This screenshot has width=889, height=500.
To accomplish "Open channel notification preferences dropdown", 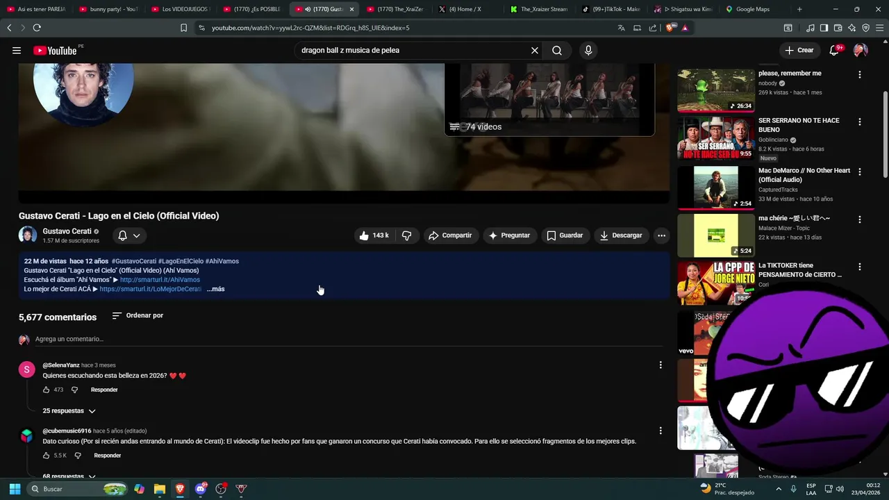I will 129,235.
